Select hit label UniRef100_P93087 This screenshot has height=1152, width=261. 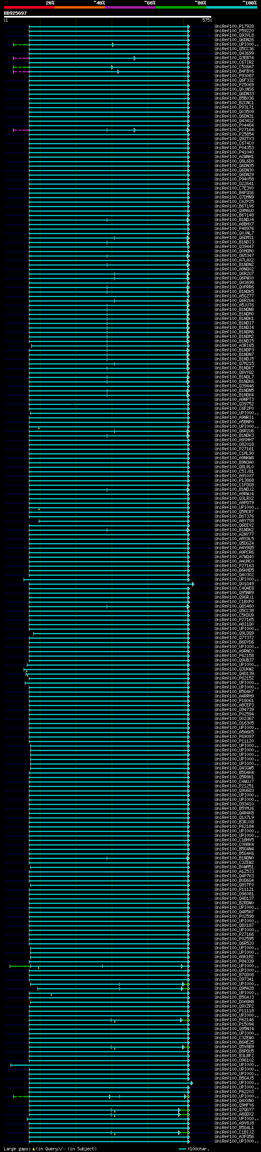234,76
